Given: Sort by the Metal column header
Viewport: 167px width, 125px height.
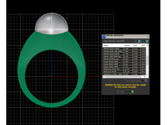Looking at the screenshot, I should (113, 45).
